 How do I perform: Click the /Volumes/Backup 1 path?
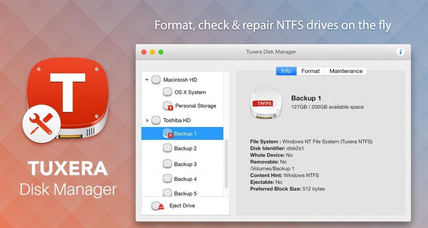pos(272,168)
